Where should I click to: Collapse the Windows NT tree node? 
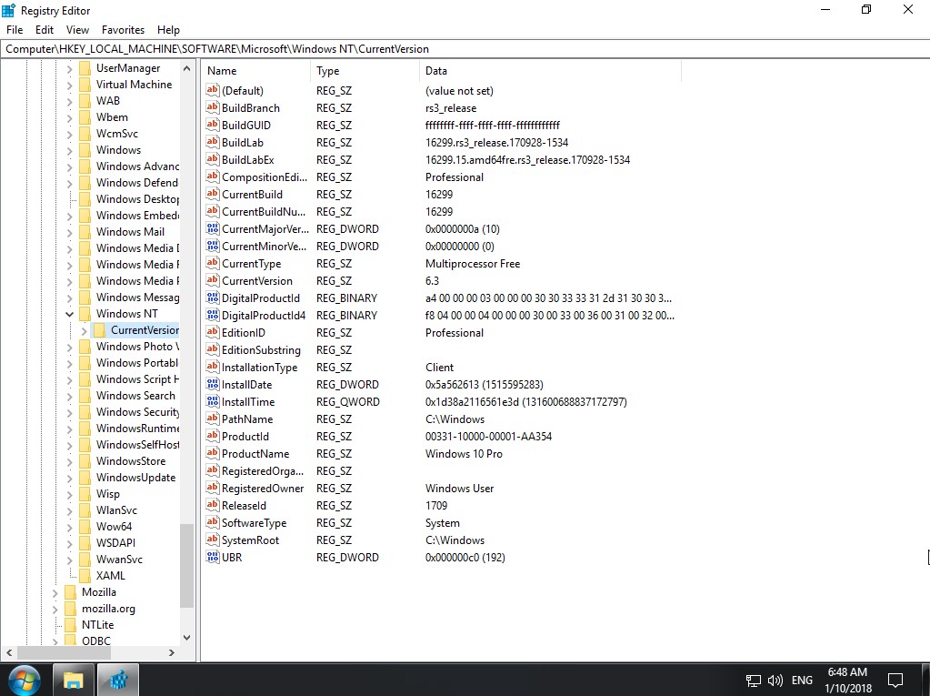pos(69,313)
